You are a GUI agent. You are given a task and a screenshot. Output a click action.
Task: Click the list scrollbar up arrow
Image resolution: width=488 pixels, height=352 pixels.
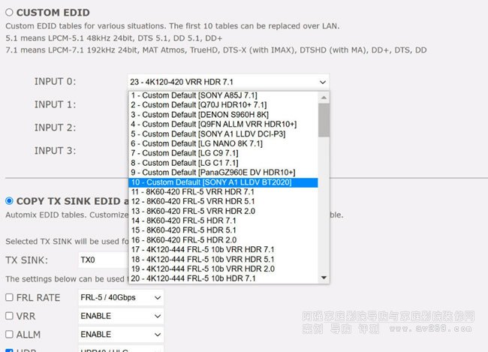point(324,96)
